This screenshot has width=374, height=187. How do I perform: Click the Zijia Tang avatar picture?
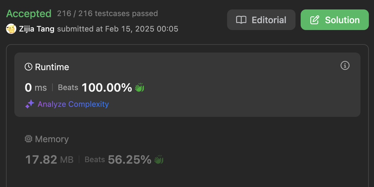[11, 29]
